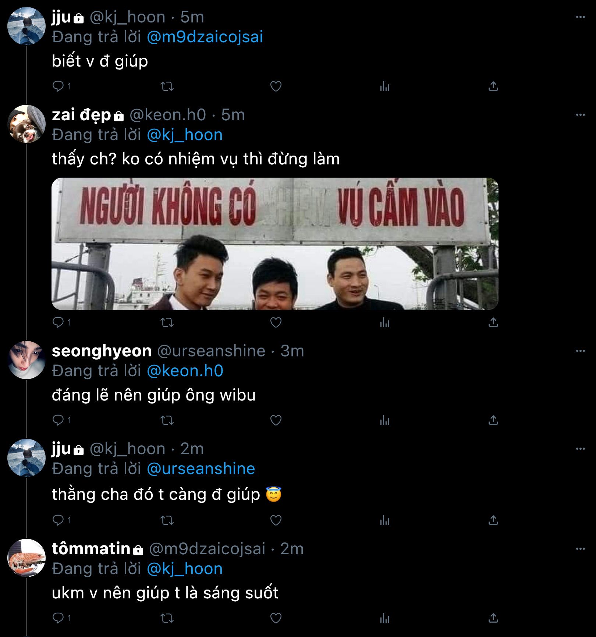Open more options on seonghyeon's tweet
Viewport: 596px width, 637px height.
(x=580, y=351)
